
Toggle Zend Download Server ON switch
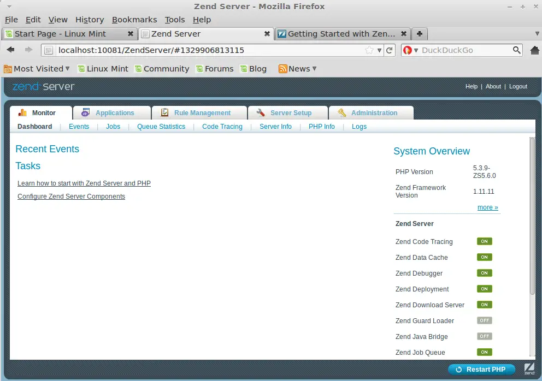484,305
